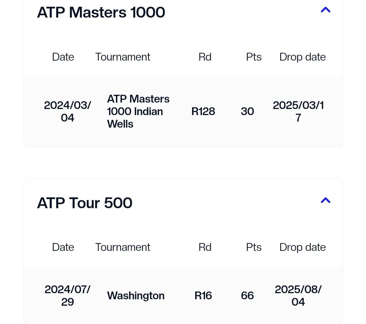Image resolution: width=366 pixels, height=324 pixels.
Task: Click the ATP Masters 1000 heading
Action: (101, 13)
